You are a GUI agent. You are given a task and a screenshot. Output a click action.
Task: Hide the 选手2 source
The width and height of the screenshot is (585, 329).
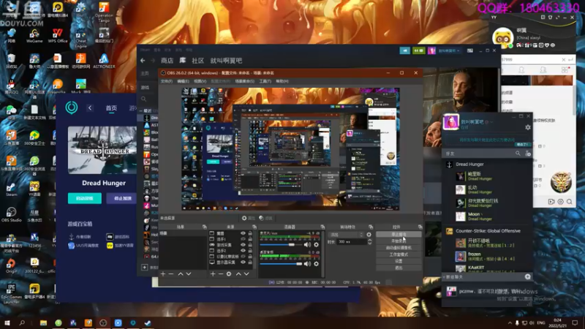coord(243,251)
